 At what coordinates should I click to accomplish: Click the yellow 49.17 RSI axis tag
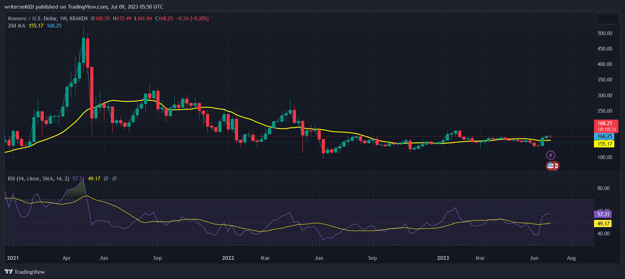click(x=603, y=224)
